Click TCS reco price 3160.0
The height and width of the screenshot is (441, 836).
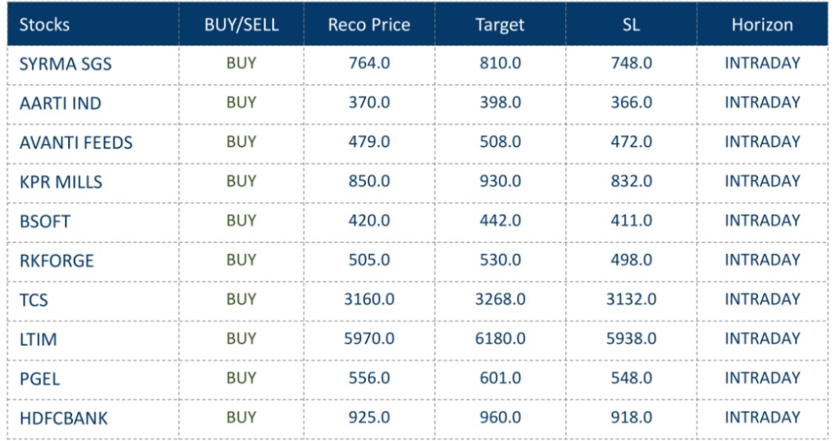(369, 299)
